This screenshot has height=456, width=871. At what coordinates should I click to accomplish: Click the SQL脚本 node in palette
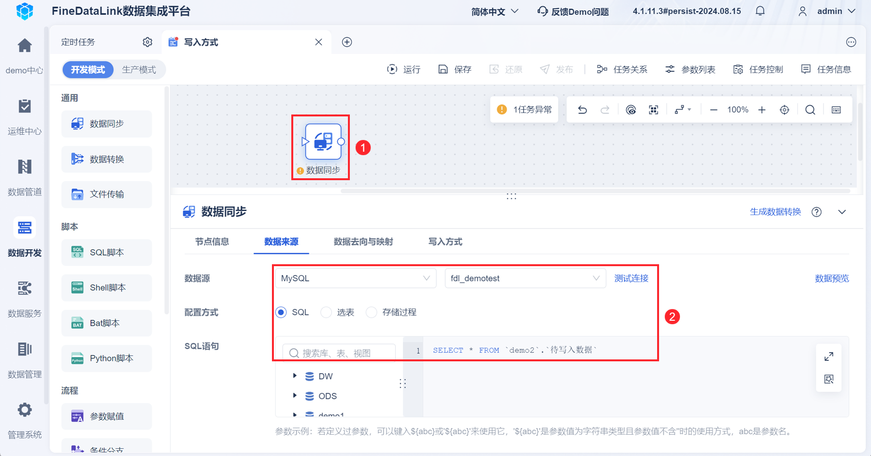pos(106,252)
